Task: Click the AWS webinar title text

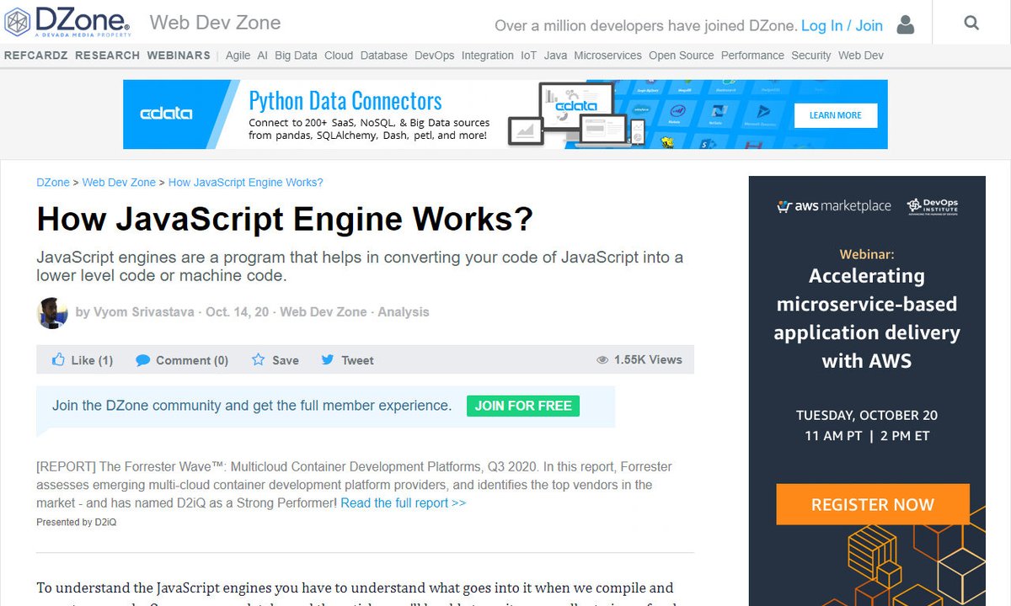Action: click(867, 319)
